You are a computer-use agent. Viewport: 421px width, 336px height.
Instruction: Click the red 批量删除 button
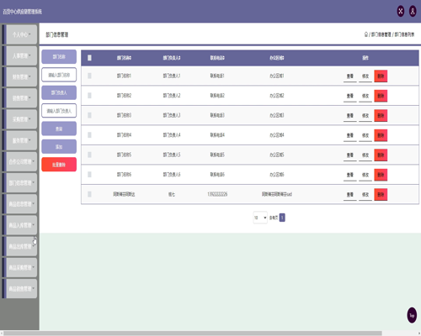tap(59, 165)
